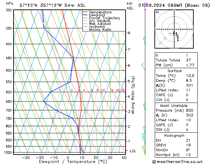
Task: Click the wind barb near 500 hPa
Action: pos(144,67)
